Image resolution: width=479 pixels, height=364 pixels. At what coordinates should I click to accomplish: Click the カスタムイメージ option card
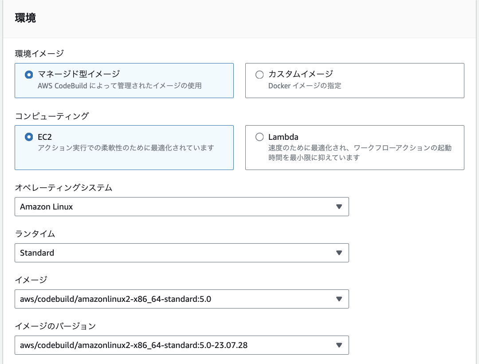(x=354, y=80)
